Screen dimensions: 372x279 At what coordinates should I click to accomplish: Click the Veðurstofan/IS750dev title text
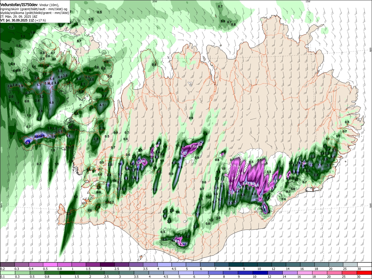(x=19, y=5)
